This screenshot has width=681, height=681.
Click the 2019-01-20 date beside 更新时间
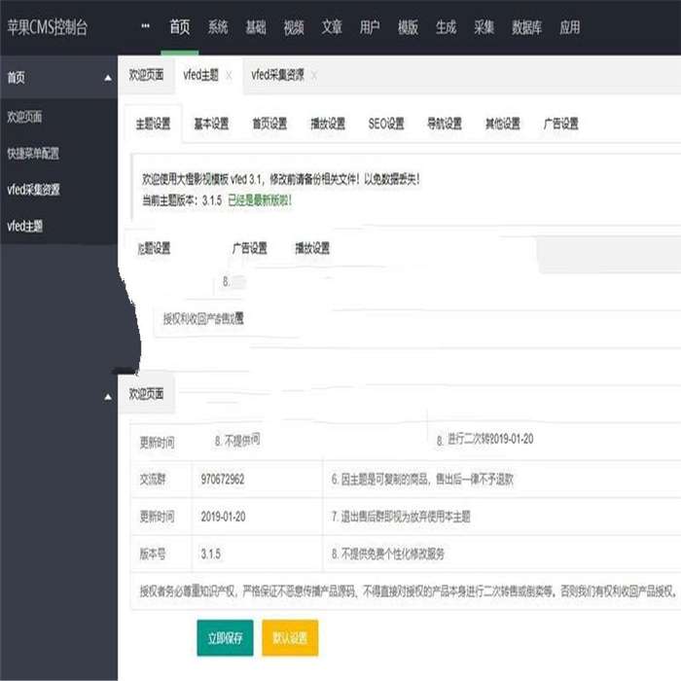[x=223, y=517]
